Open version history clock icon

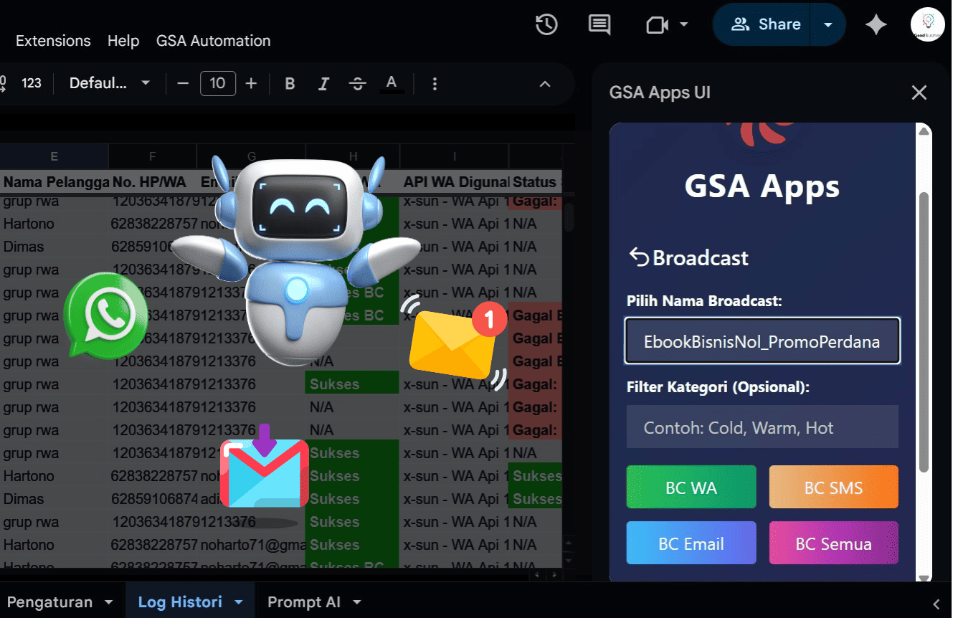[546, 24]
